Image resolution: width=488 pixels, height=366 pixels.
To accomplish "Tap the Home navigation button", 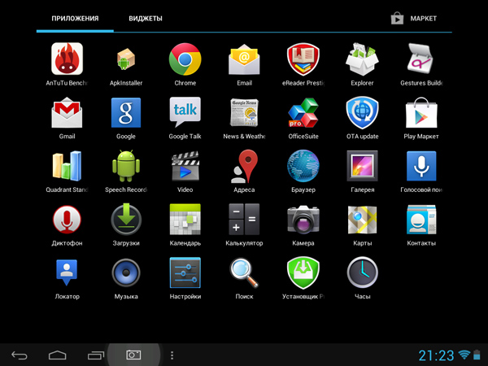I will coord(58,355).
